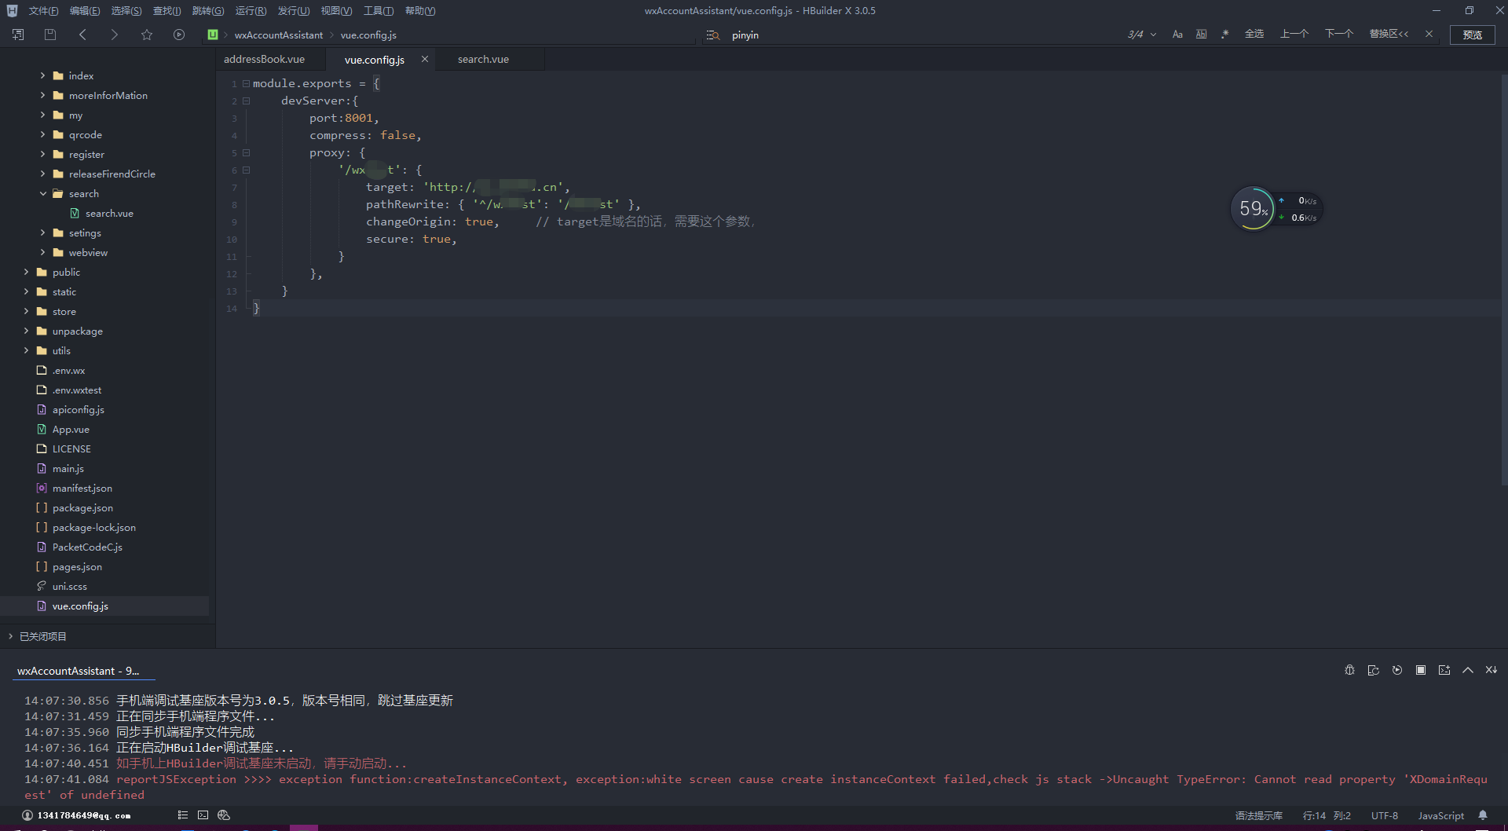The width and height of the screenshot is (1508, 831).
Task: Select the wxAccountAssistant console tab
Action: [x=79, y=671]
